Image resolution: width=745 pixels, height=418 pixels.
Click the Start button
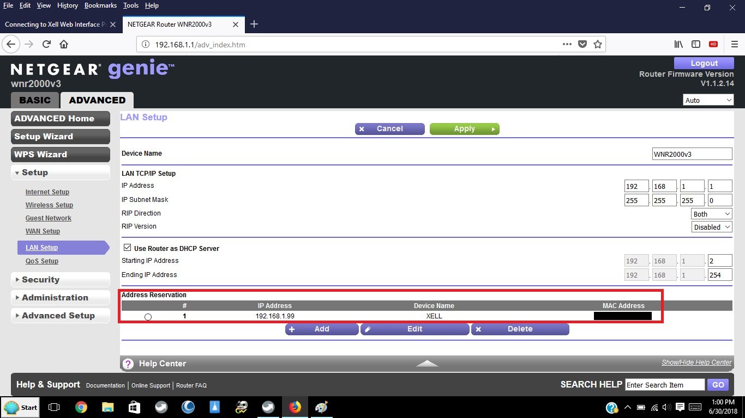(x=21, y=407)
